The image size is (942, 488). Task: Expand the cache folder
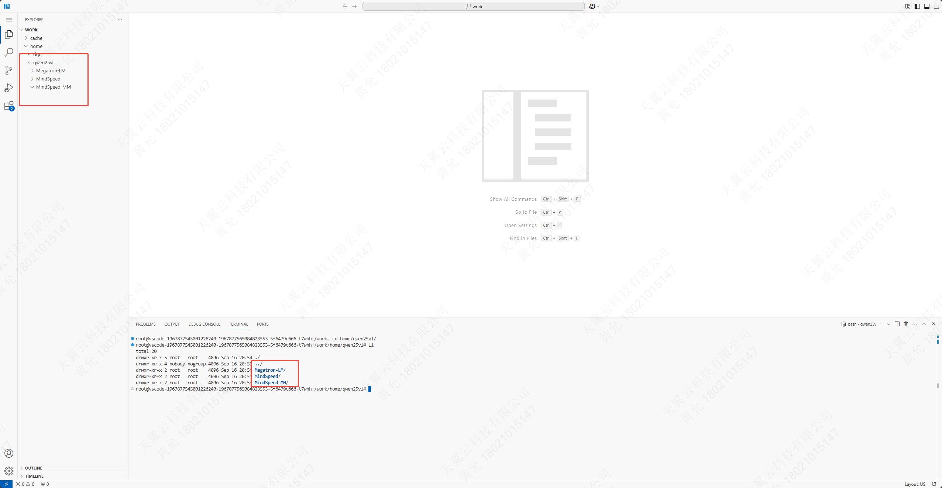[73, 38]
